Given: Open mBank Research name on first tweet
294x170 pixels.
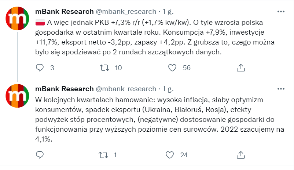Looking at the screenshot, I should point(65,12).
